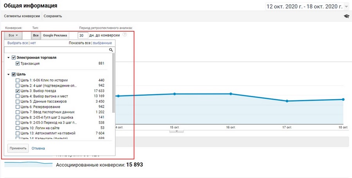This screenshot has width=352, height=178.
Task: Click Ассоциированные конверсии: 15 893 text
Action: coord(99,165)
